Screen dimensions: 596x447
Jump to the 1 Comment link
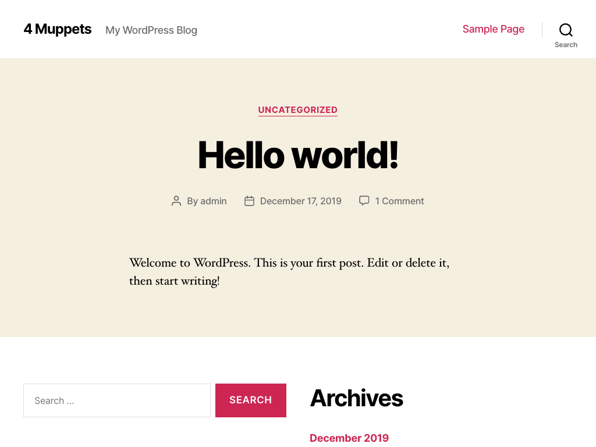399,201
